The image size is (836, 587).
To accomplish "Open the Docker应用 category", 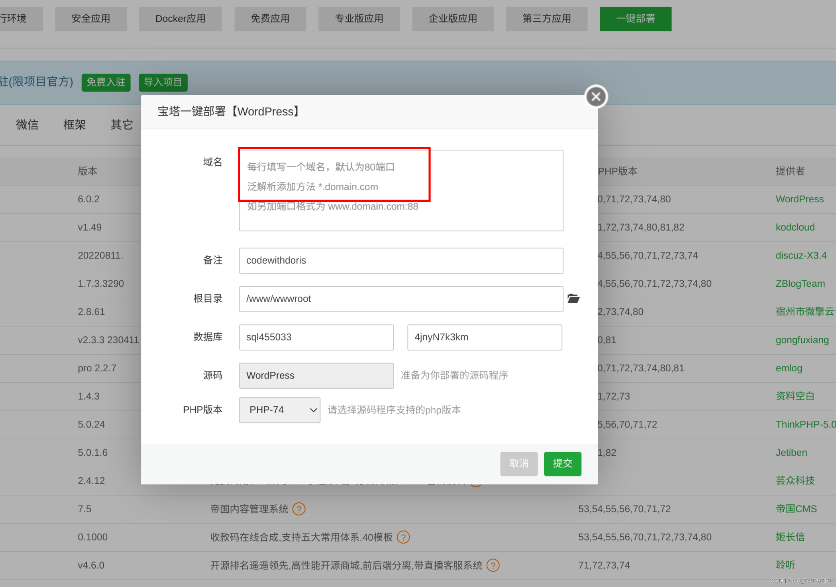I will (180, 19).
